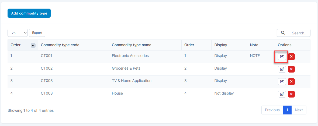
Task: Sort by Commodity type name header
Action: coord(132,45)
